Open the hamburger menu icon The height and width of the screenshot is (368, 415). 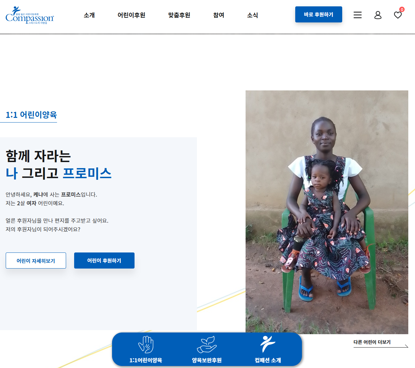point(358,15)
